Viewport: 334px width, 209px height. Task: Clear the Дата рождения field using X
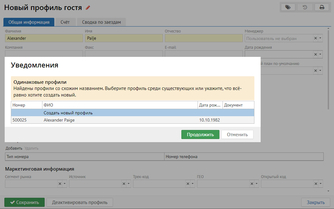click(x=315, y=54)
